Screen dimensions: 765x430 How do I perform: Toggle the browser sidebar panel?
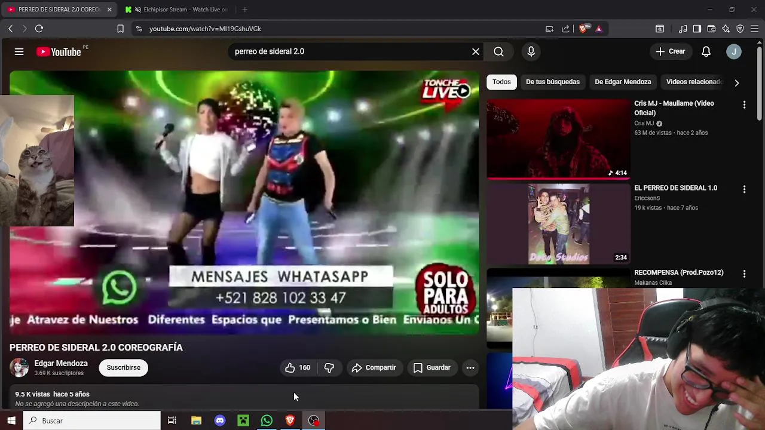(697, 29)
